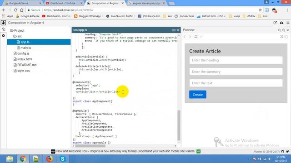The image size is (291, 163).
Task: Go back in the Preview navigation
Action: 185,37
